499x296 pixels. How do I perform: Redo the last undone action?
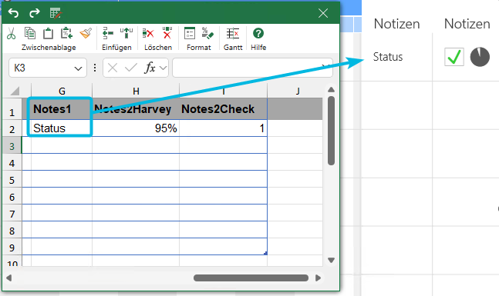35,13
